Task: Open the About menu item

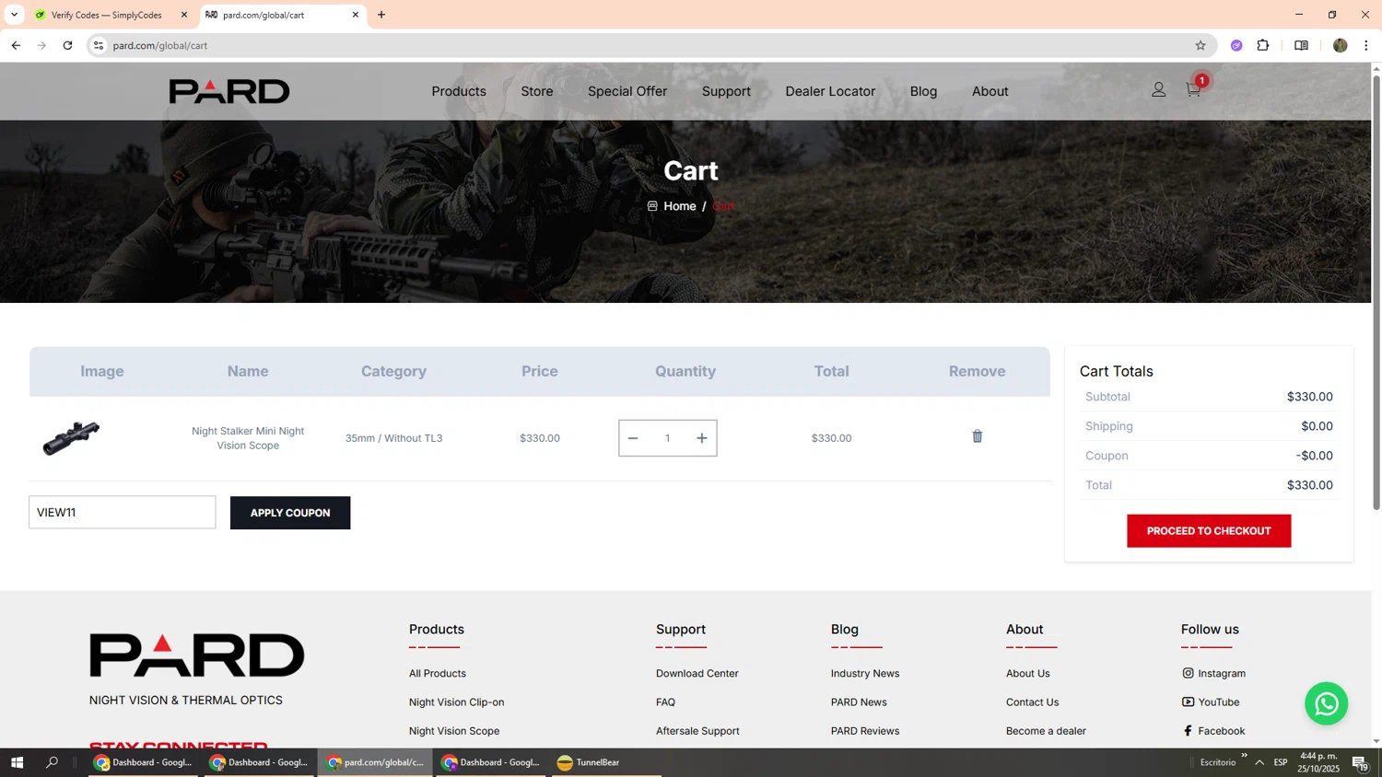Action: pyautogui.click(x=990, y=91)
